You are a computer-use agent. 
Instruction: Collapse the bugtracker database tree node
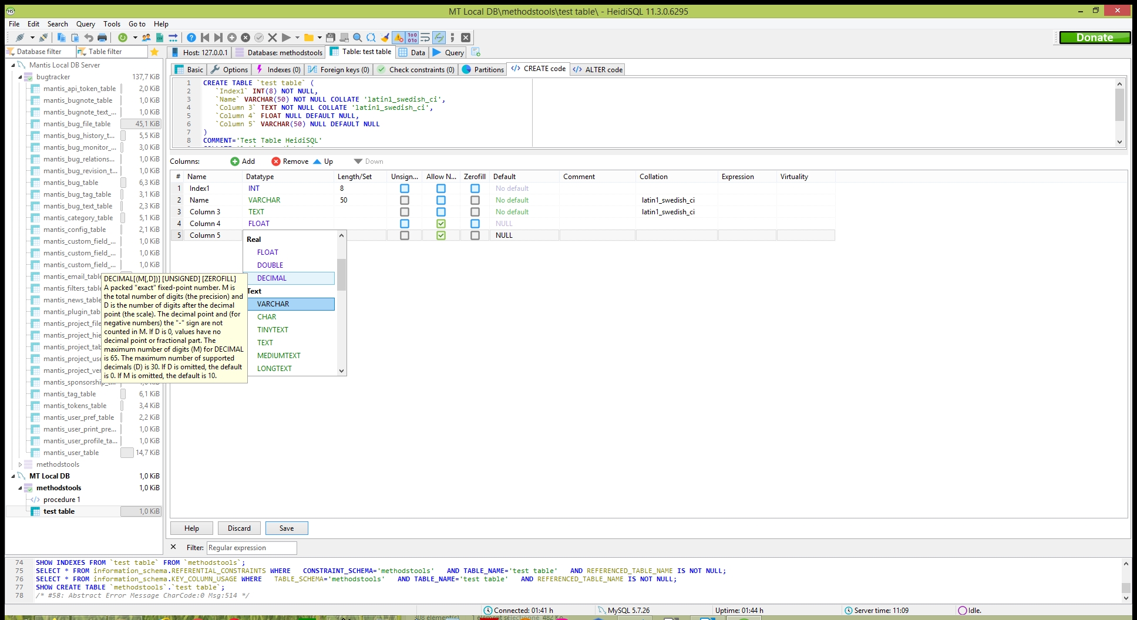coord(20,77)
